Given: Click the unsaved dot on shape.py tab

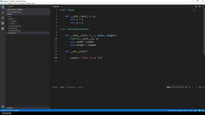Looking at the screenshot, I should pos(61,6).
